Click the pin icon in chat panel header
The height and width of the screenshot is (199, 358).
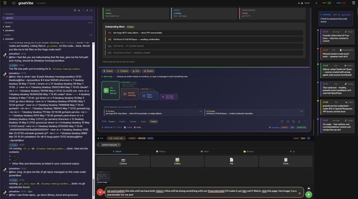(87, 10)
